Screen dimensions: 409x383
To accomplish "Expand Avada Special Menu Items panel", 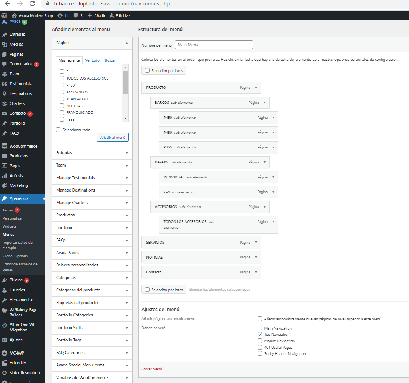I will click(x=92, y=365).
